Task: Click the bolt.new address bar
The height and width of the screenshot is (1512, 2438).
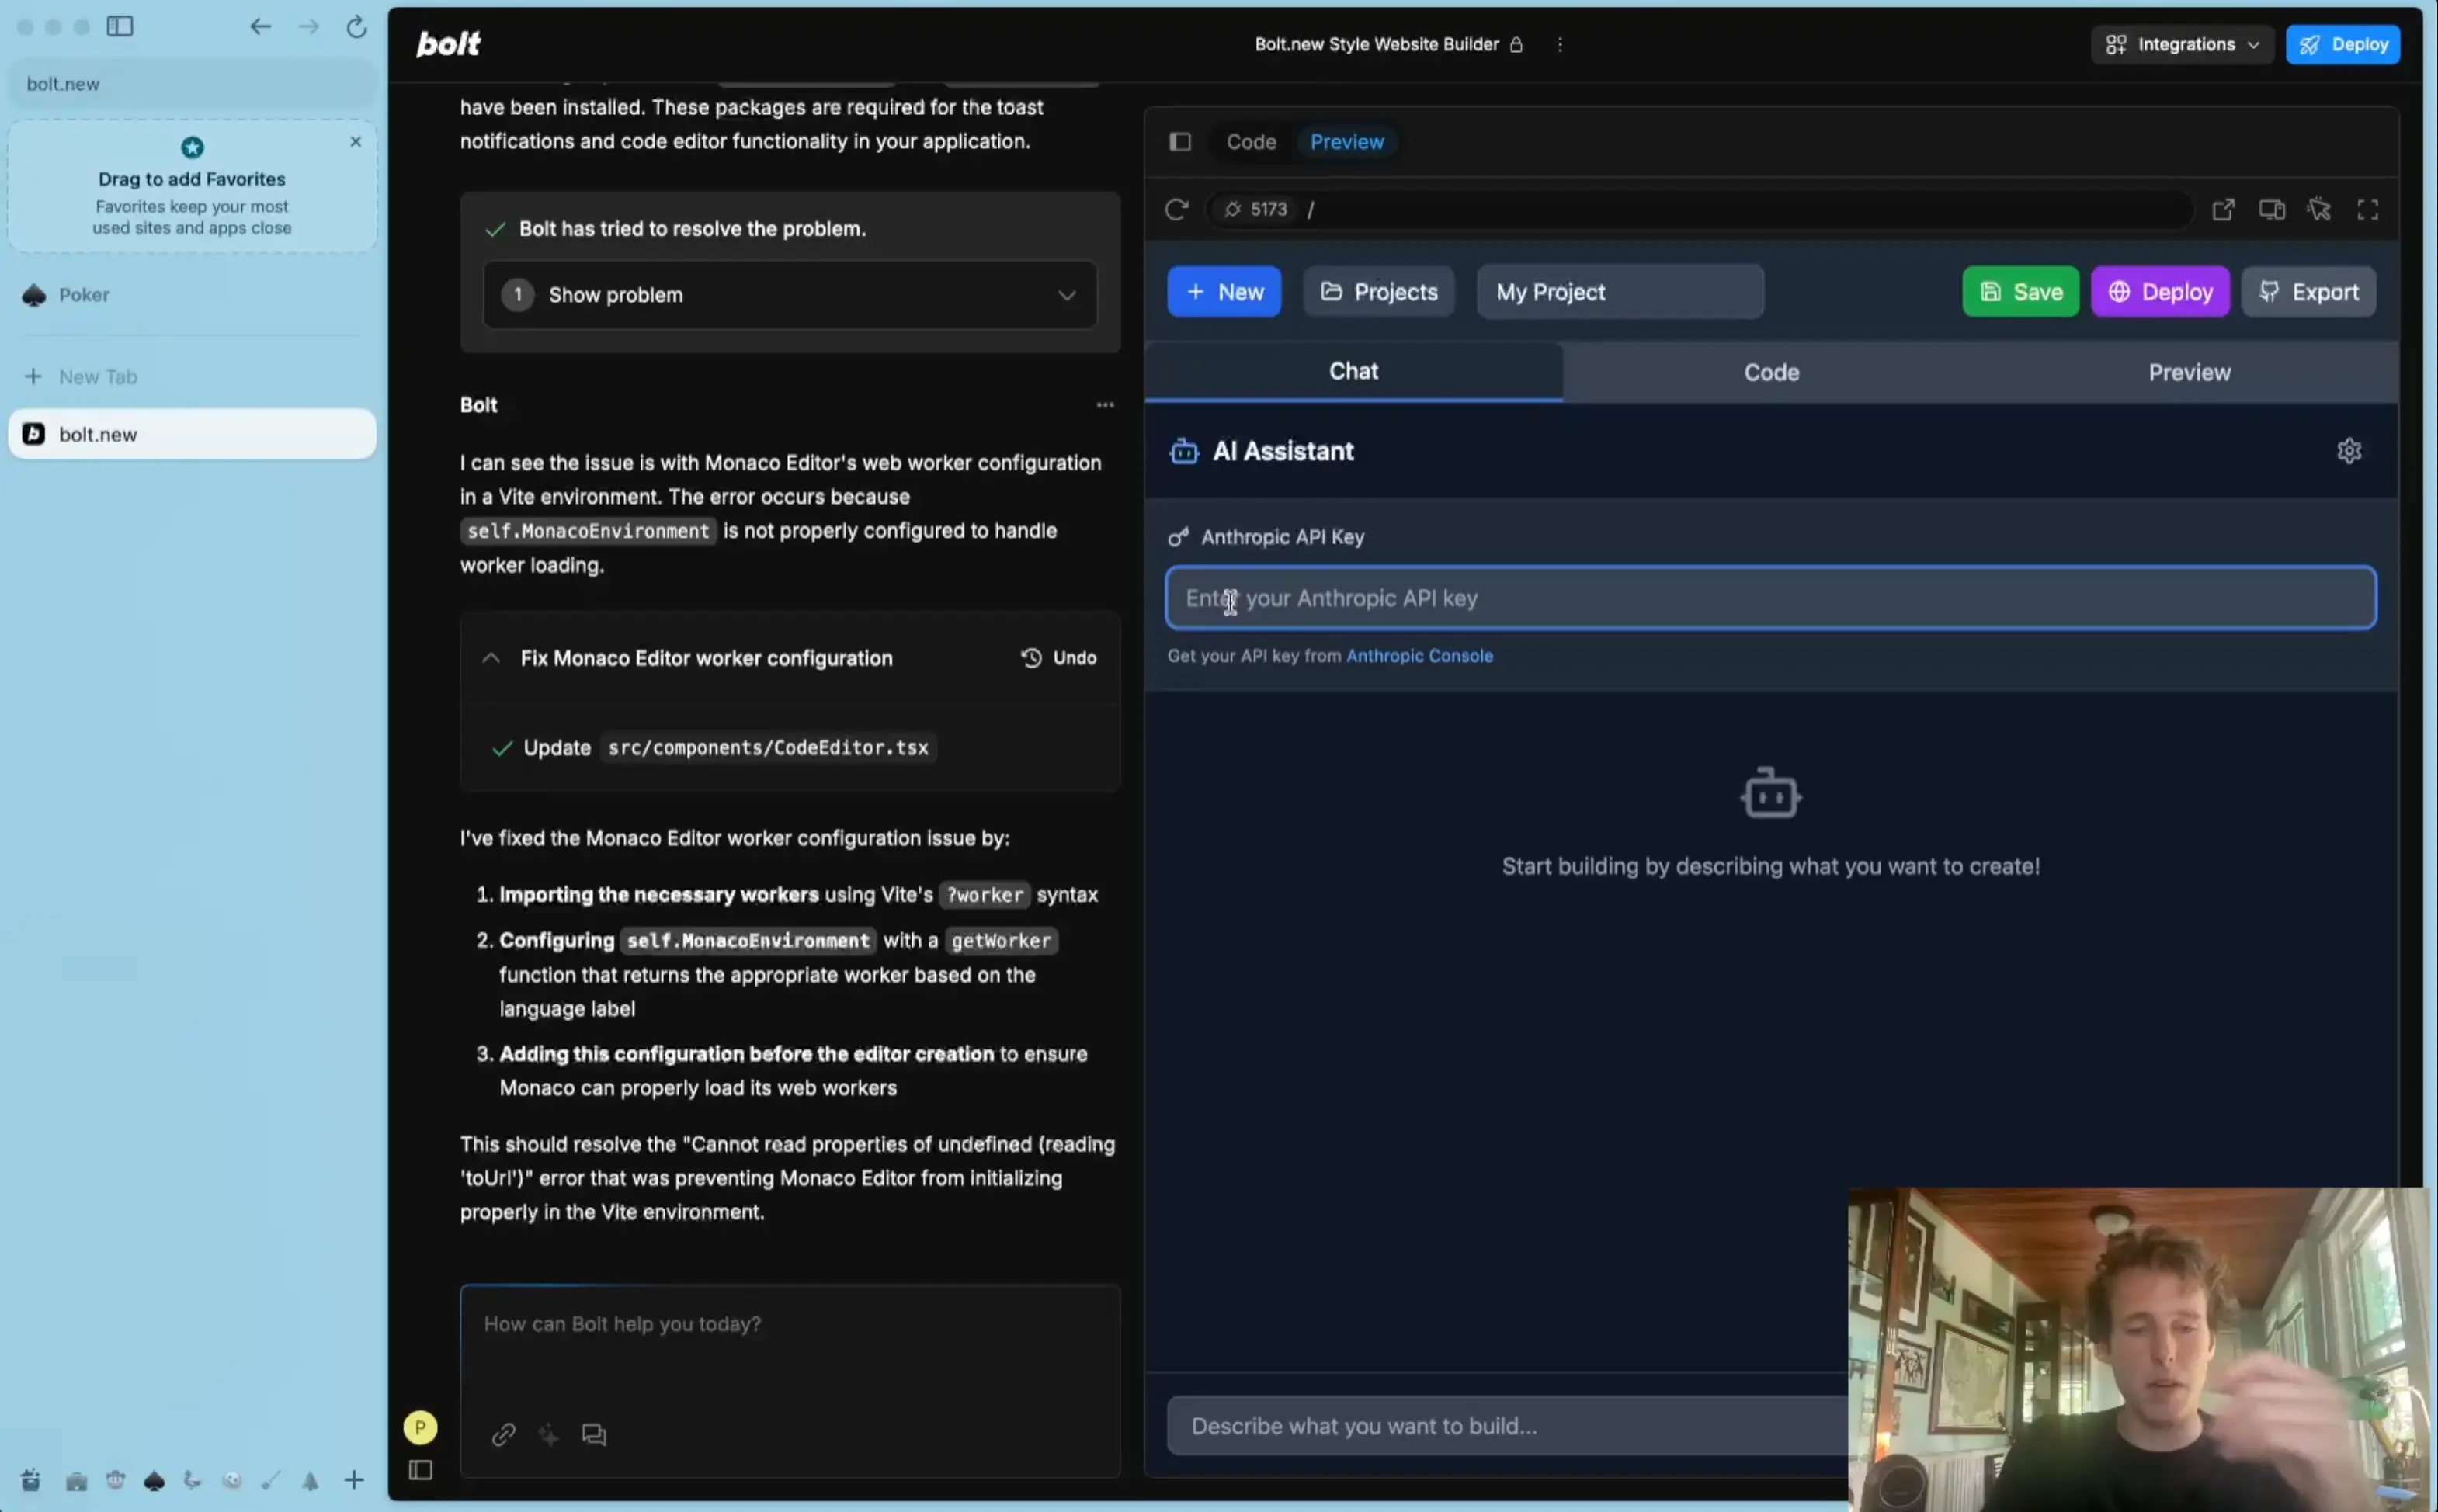Action: pos(192,84)
